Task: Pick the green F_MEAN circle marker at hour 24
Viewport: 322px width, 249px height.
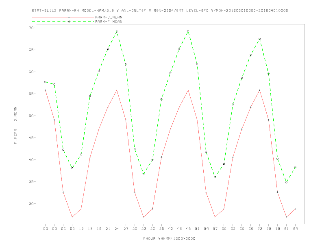Action: [x=117, y=32]
